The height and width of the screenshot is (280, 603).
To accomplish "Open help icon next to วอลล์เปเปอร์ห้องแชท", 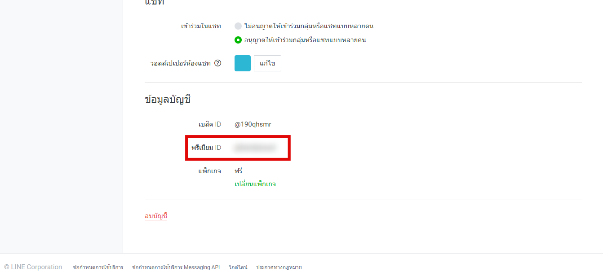I will (x=218, y=63).
